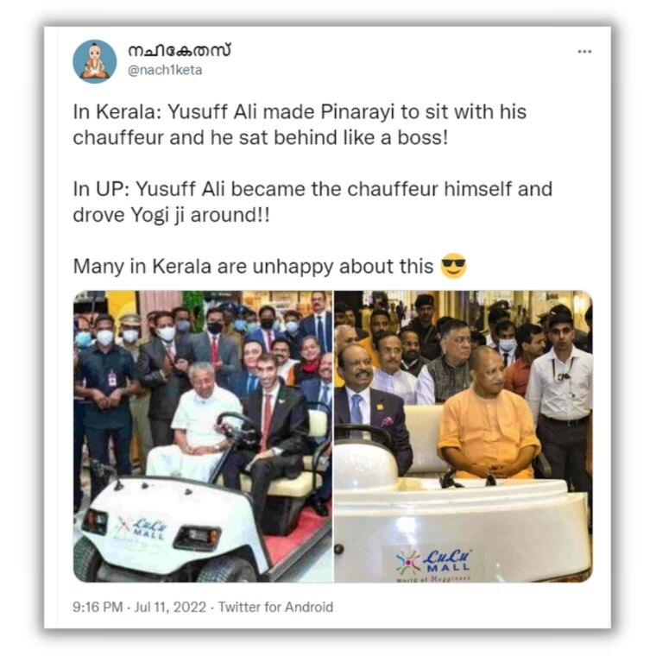
Task: Open the Twitter for Android source link
Action: (x=275, y=607)
